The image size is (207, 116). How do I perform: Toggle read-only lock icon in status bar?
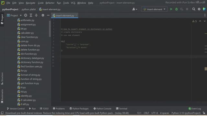204,113
